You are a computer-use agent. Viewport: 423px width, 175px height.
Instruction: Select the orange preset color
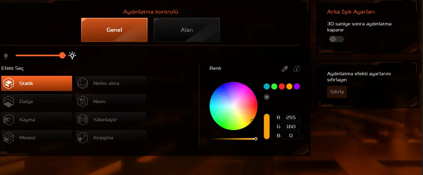coord(289,86)
